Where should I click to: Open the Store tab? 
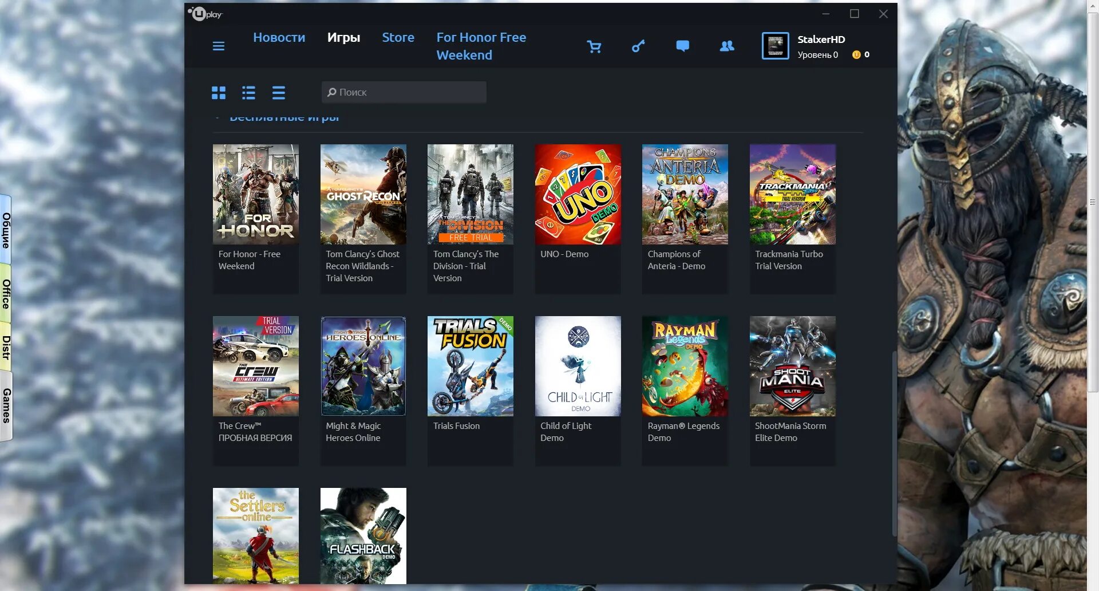tap(398, 37)
